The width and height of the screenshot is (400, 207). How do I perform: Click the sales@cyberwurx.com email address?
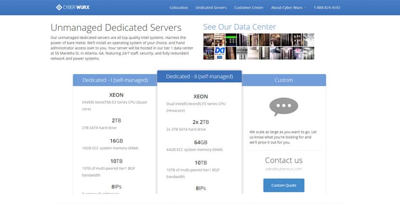(x=284, y=169)
